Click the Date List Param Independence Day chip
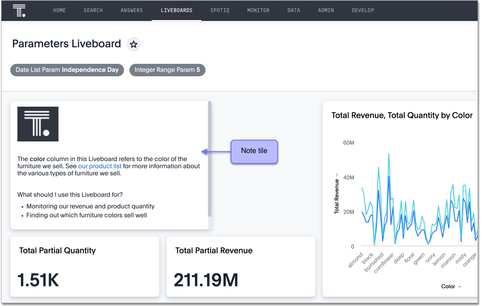 coord(67,70)
